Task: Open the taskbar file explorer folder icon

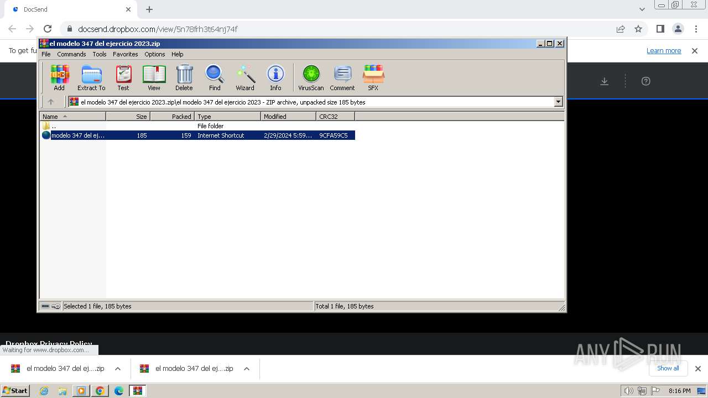Action: [63, 391]
